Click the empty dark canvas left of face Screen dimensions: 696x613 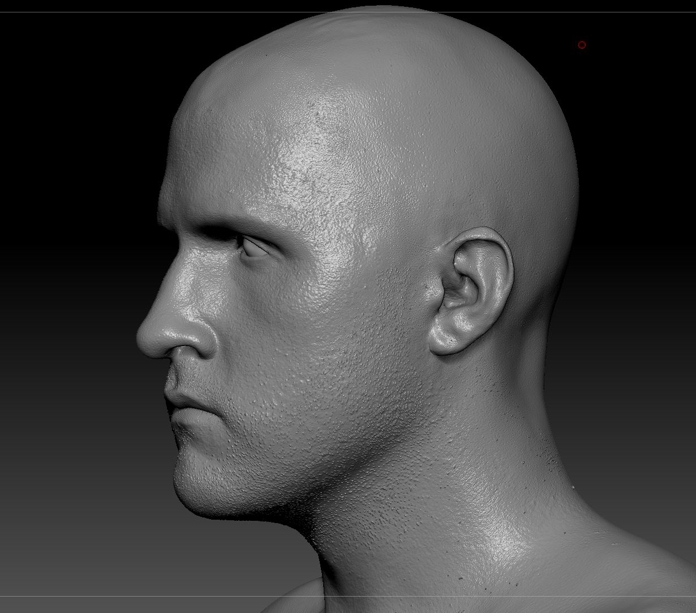[x=68, y=305]
